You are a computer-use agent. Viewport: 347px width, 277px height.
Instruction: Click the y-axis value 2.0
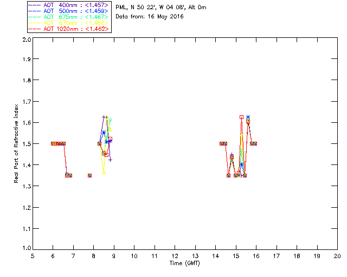click(x=27, y=39)
